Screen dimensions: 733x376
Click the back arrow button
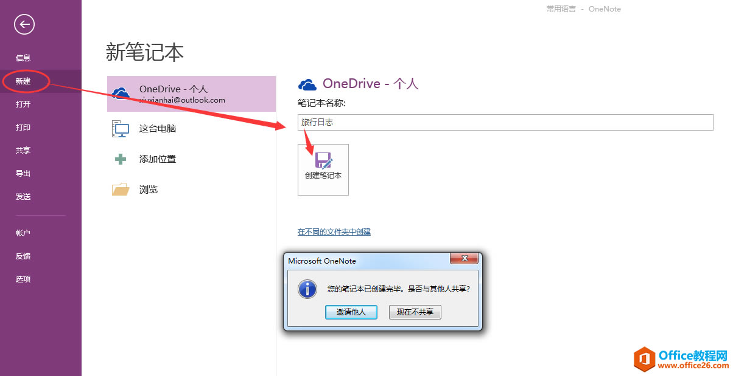click(x=24, y=24)
